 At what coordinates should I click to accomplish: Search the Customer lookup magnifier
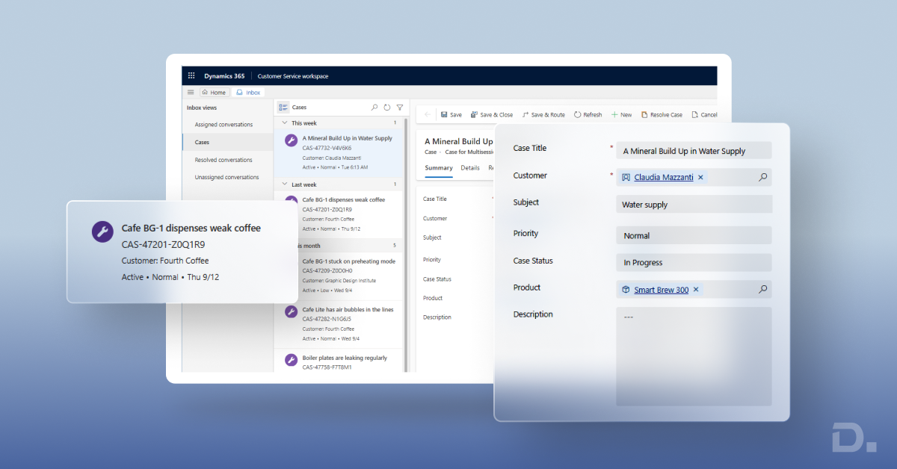[x=762, y=178]
